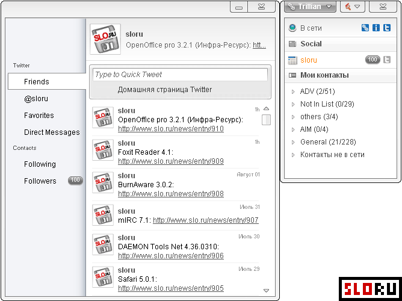
Task: Show the Following contacts list
Action: tap(40, 164)
